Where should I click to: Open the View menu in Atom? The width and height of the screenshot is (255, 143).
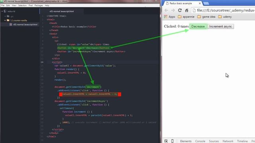pyautogui.click(x=14, y=6)
